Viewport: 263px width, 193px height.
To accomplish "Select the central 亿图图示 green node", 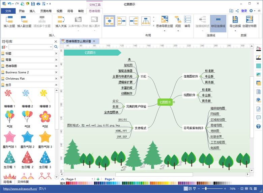I will tap(165, 102).
